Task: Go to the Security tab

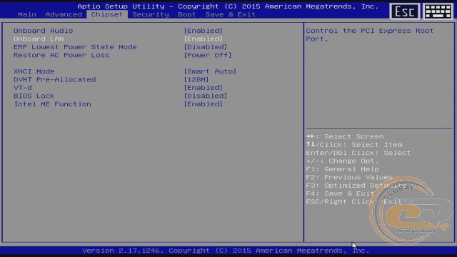Action: (151, 14)
